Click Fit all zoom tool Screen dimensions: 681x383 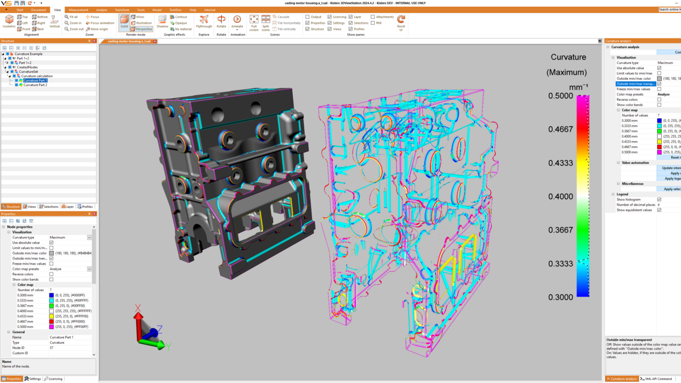click(72, 17)
